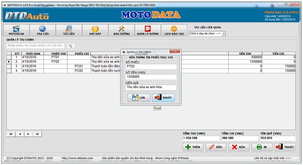
Task: Exit dialog with its THOÁT button
Action: 163,98
